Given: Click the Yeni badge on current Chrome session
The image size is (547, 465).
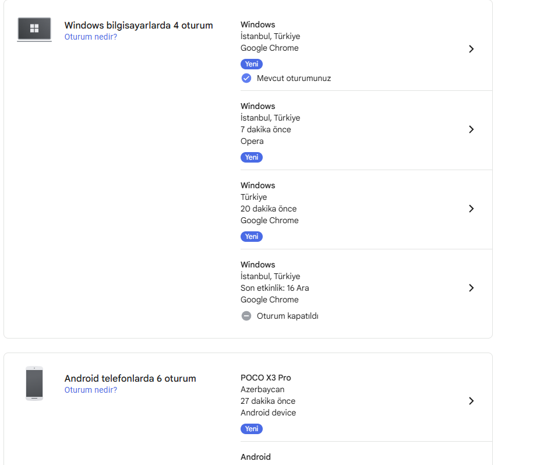Looking at the screenshot, I should (252, 64).
